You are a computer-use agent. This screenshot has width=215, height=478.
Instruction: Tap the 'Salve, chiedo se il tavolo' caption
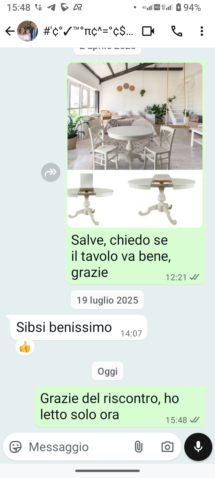[x=121, y=256]
